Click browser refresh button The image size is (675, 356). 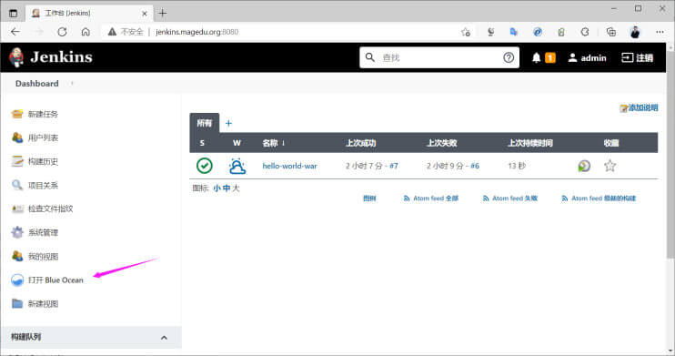(62, 32)
